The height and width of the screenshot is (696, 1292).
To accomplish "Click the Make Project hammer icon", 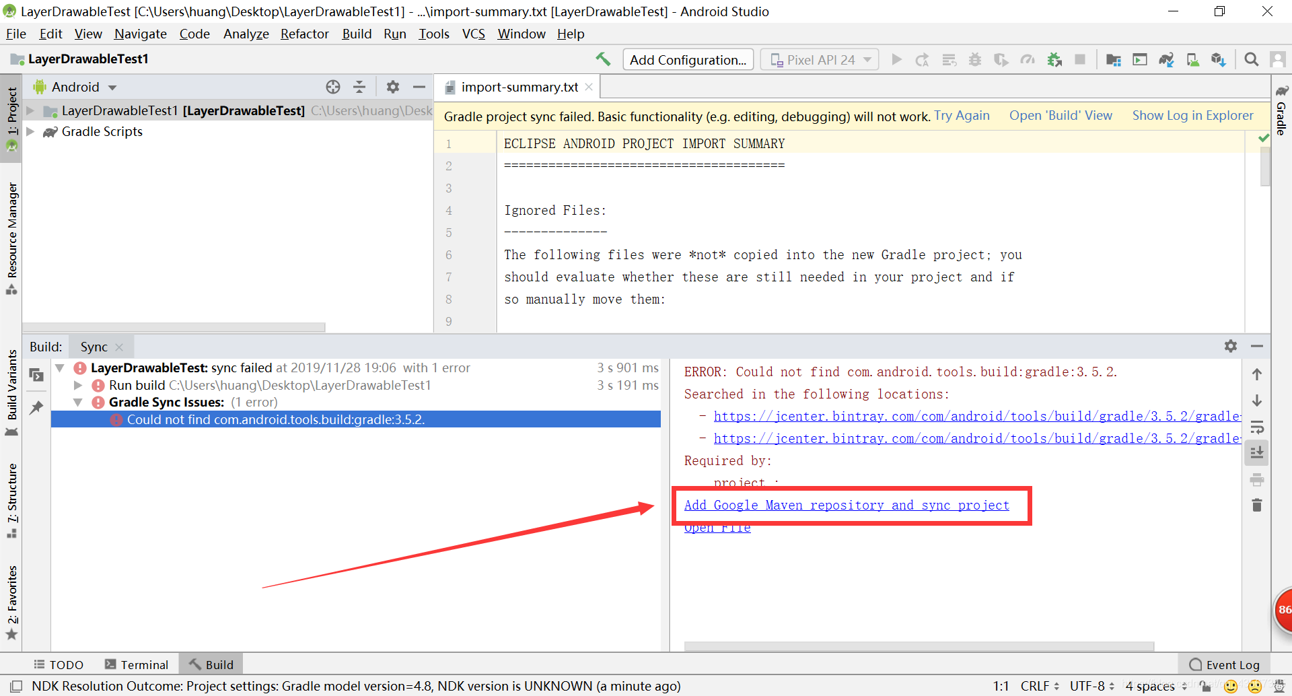I will click(x=603, y=59).
